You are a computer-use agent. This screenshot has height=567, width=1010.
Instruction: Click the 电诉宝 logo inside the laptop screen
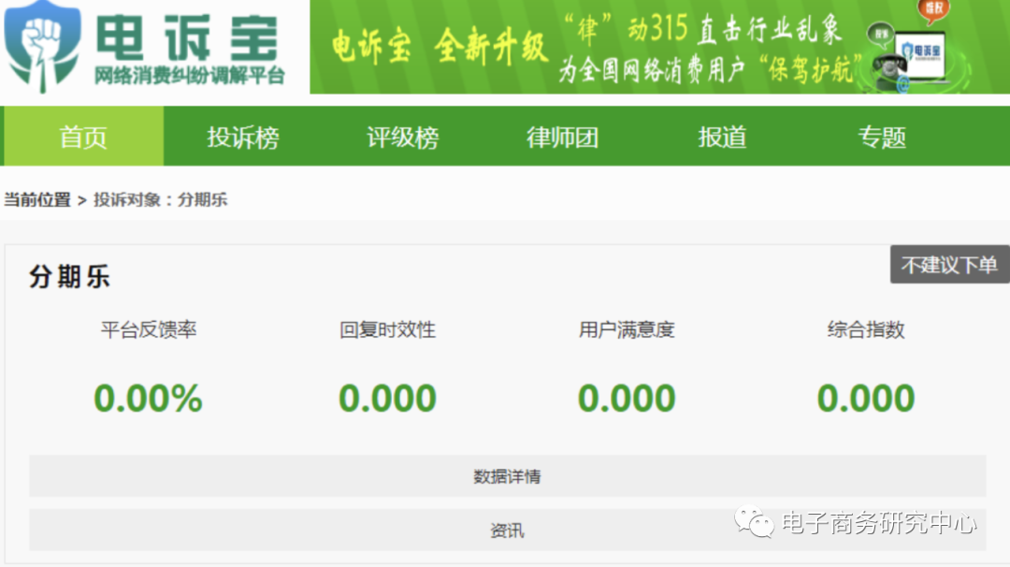(923, 50)
